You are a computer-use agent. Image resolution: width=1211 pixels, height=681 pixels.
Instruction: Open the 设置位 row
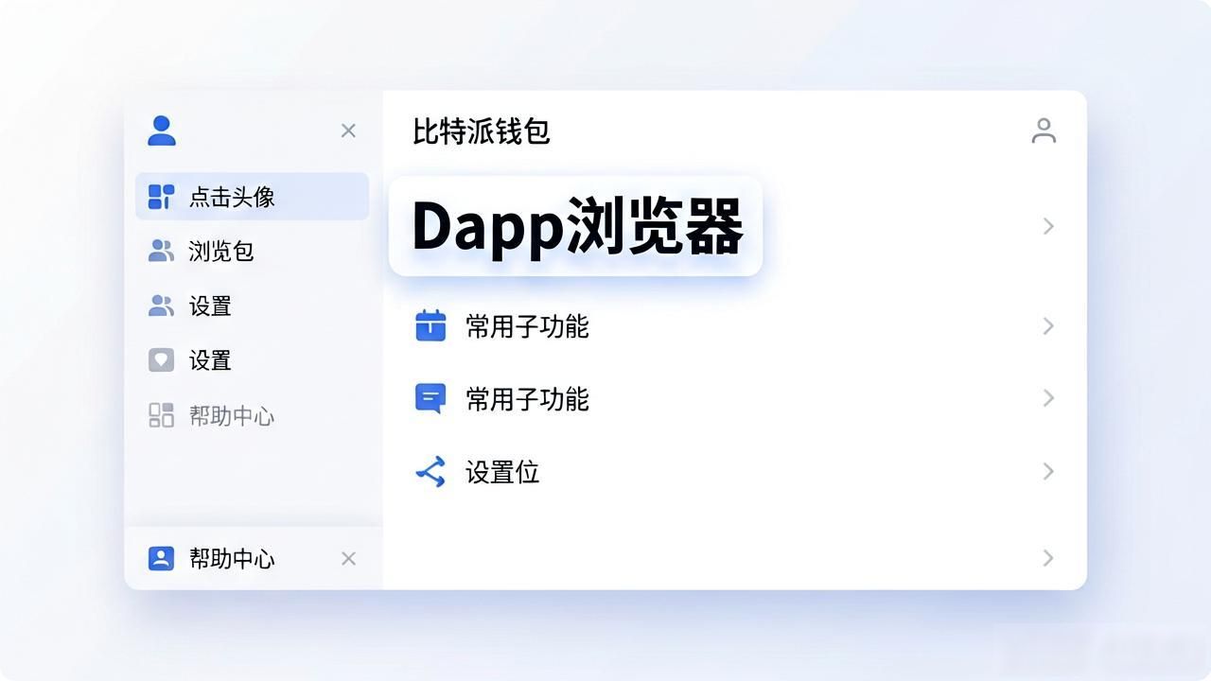point(735,471)
